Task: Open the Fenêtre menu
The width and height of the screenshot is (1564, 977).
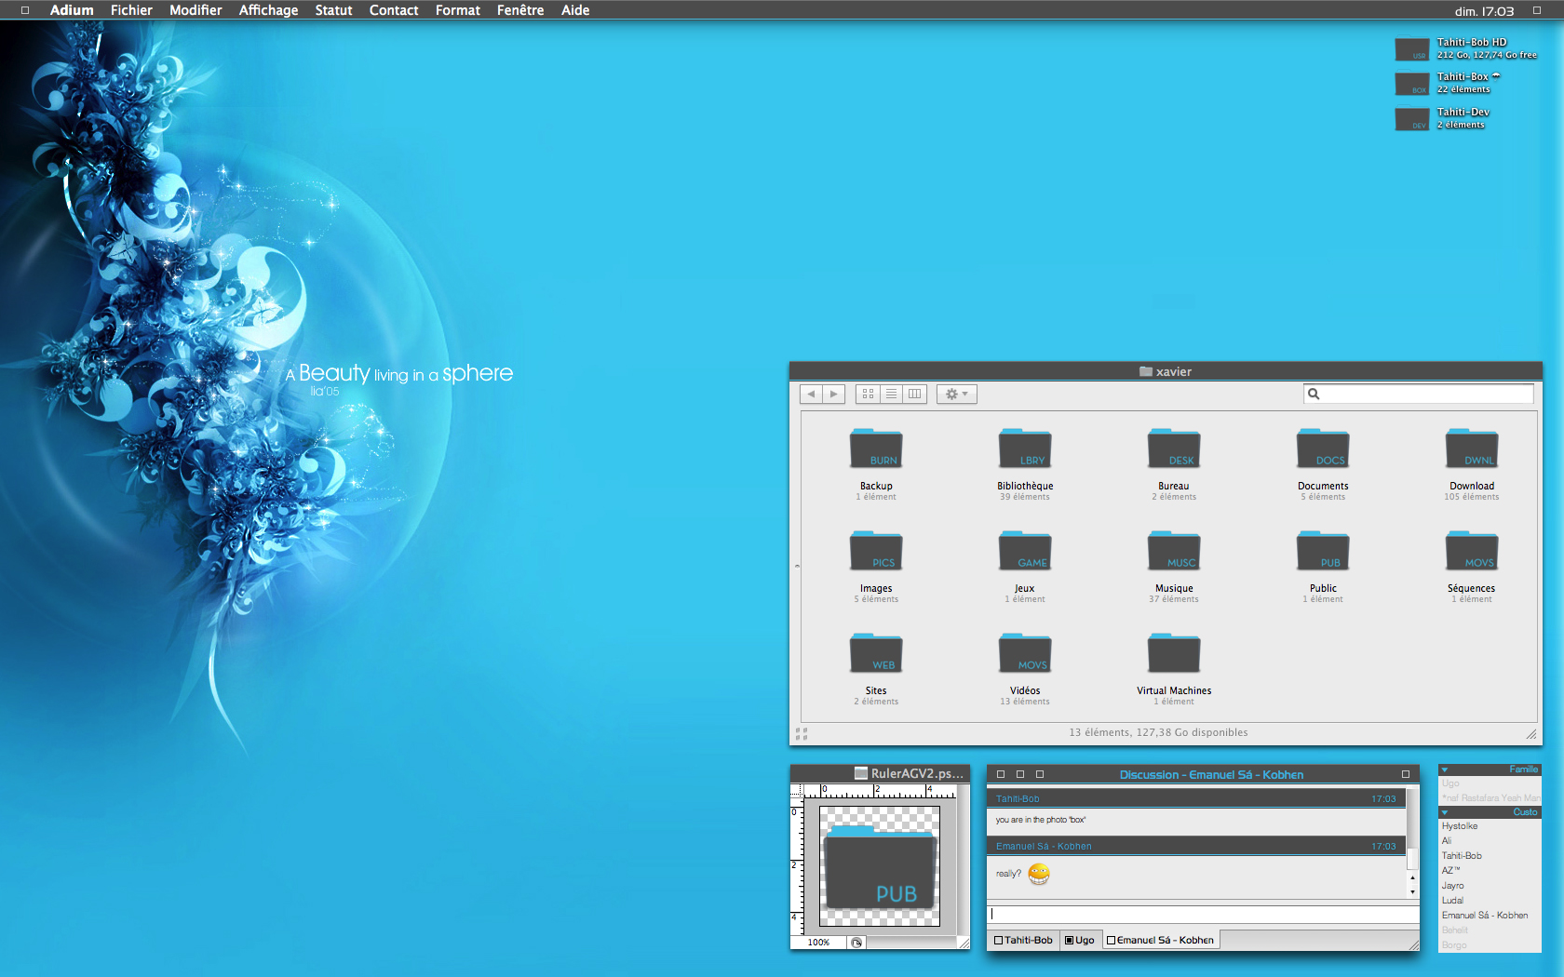Action: coord(520,10)
